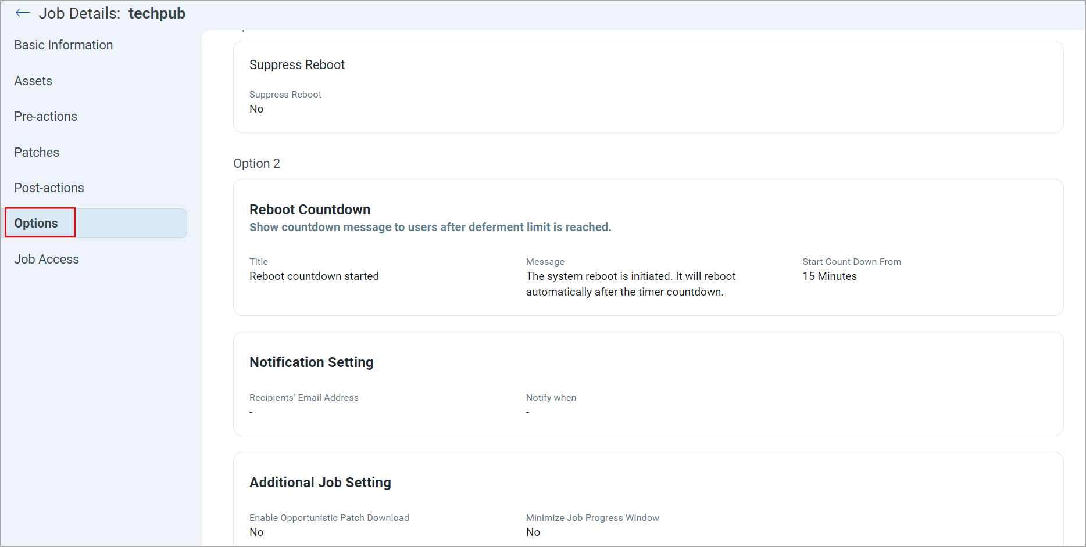Click the Notify when field
This screenshot has height=547, width=1086.
coord(527,412)
